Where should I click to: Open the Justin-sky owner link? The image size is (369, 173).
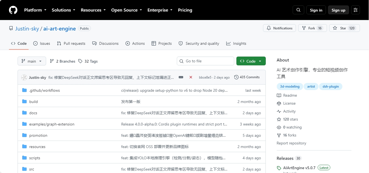(27, 29)
